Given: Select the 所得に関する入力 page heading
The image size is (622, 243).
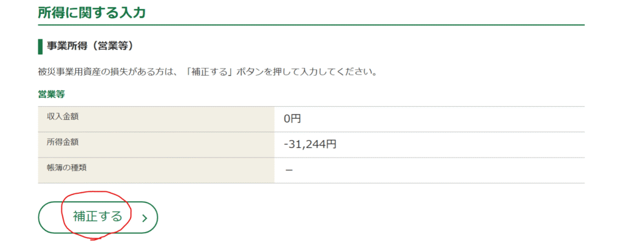Looking at the screenshot, I should pos(92,13).
